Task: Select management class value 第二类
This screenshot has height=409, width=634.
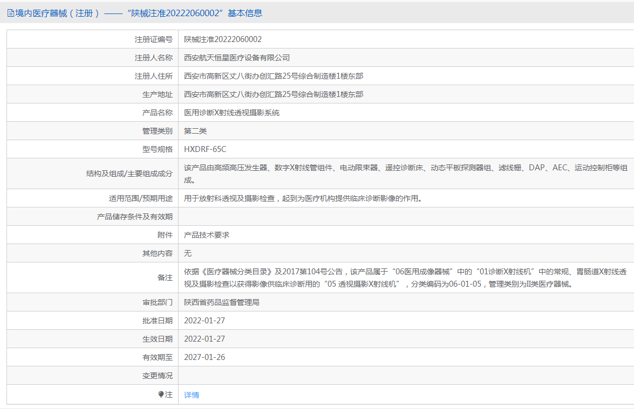Action: (195, 131)
